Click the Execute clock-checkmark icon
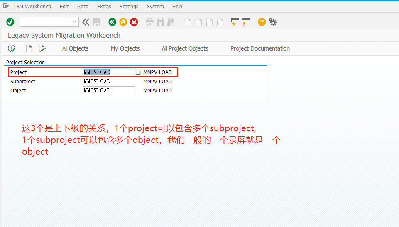399x227 pixels. click(12, 48)
